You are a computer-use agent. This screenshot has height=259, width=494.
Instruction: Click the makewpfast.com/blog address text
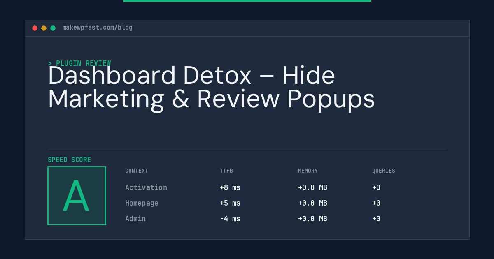[x=98, y=28]
